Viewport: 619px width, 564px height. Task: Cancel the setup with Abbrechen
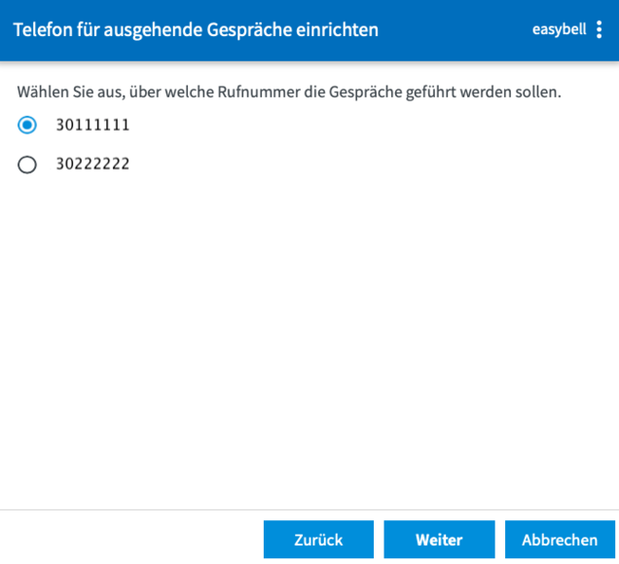coord(560,540)
